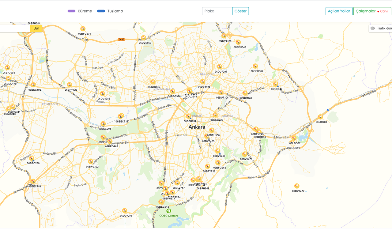This screenshot has width=392, height=234.
Task: Click the Göster button
Action: pos(240,11)
